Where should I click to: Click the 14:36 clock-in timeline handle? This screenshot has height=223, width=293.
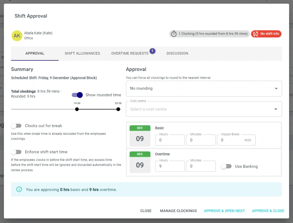[x=77, y=109]
